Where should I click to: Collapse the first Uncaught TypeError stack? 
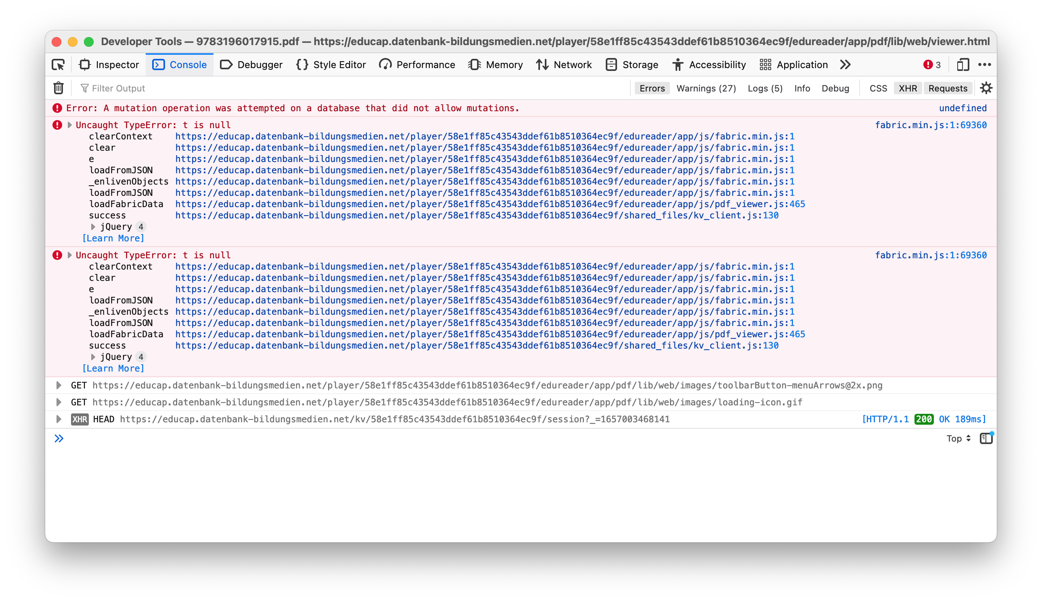(70, 125)
